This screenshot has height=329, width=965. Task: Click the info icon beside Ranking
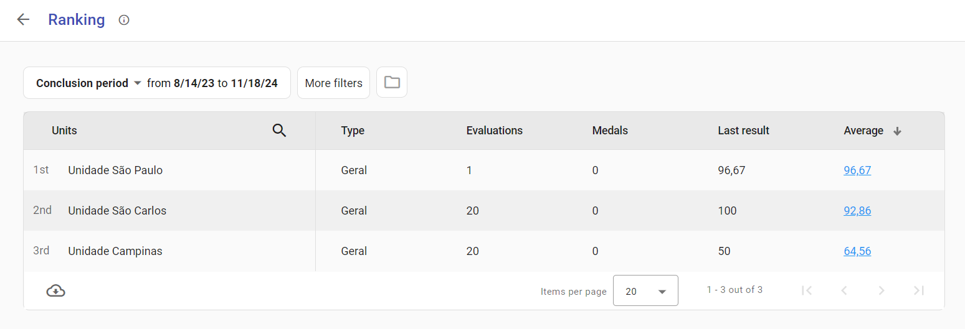124,20
